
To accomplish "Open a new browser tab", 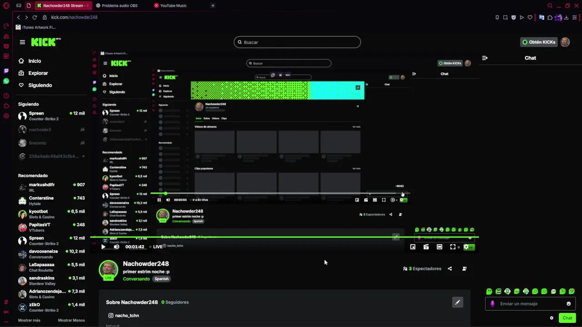I will click(x=213, y=5).
